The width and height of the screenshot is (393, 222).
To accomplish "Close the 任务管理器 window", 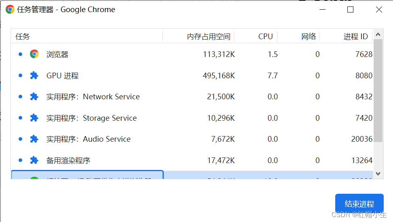I will coord(379,10).
